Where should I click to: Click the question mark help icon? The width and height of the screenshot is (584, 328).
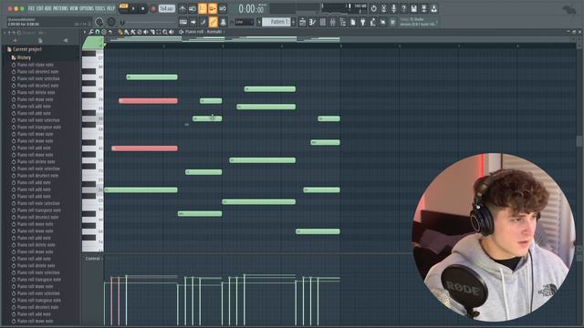403,8
